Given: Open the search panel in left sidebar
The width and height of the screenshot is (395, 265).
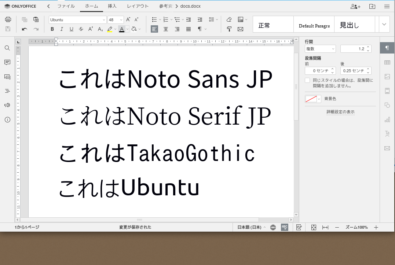Looking at the screenshot, I should [7, 48].
